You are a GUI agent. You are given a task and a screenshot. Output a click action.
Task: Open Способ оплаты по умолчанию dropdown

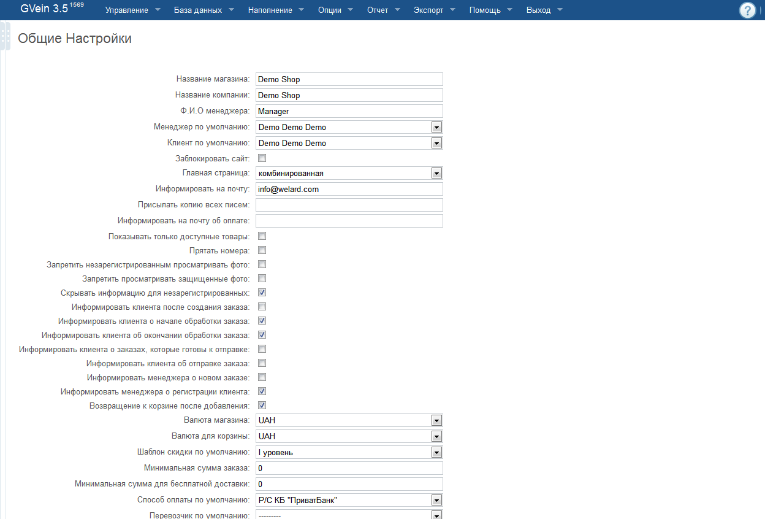349,500
